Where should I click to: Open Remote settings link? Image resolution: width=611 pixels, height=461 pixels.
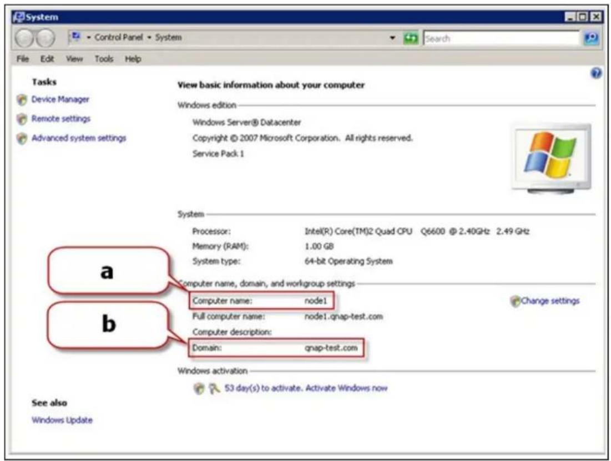[61, 119]
